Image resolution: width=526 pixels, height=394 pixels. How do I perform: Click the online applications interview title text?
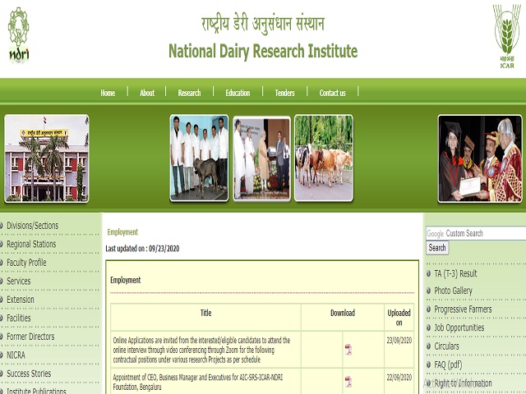tap(201, 350)
